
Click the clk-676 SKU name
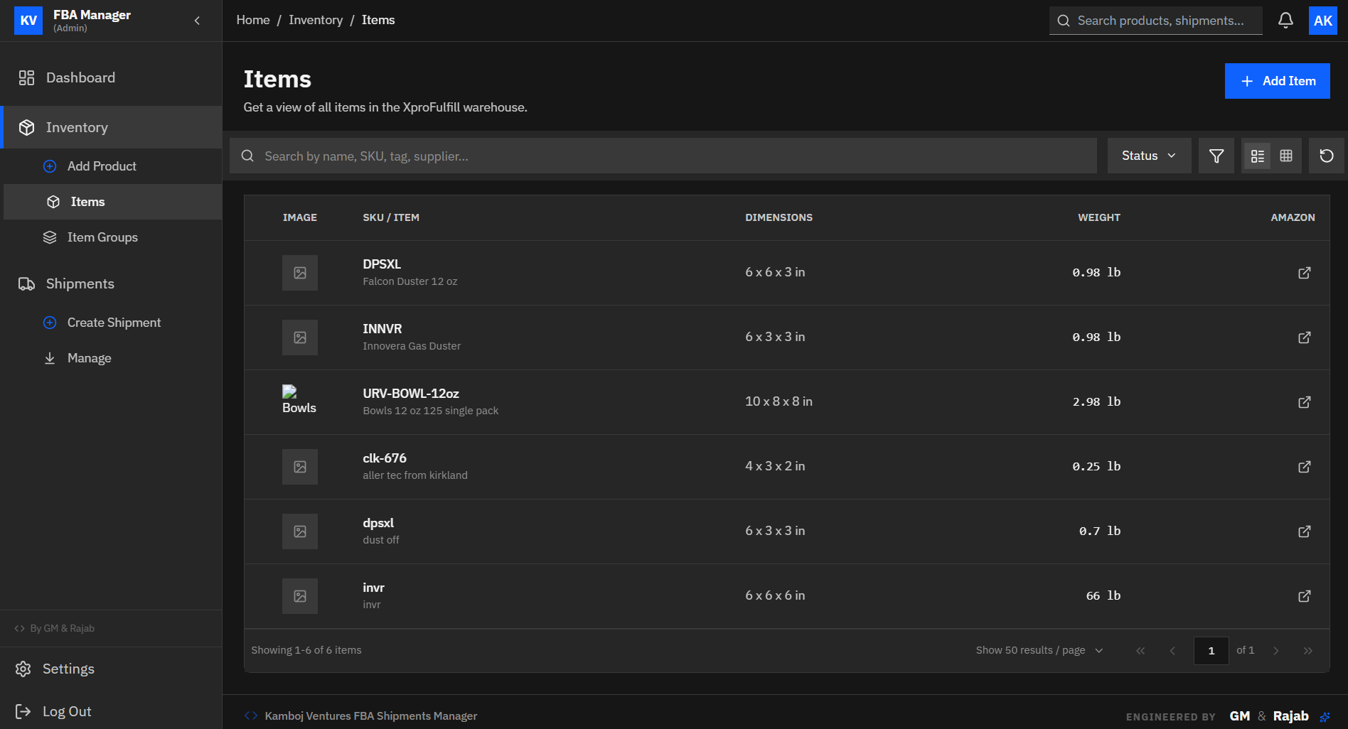[x=385, y=458]
